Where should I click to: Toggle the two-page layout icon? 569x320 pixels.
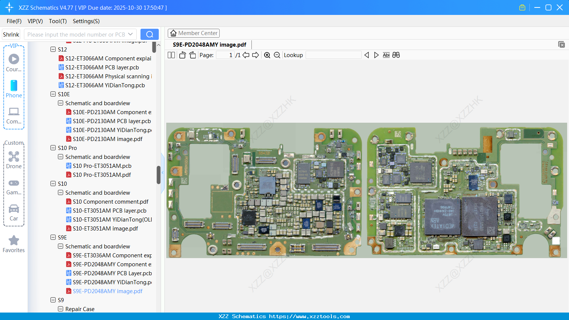tap(171, 55)
